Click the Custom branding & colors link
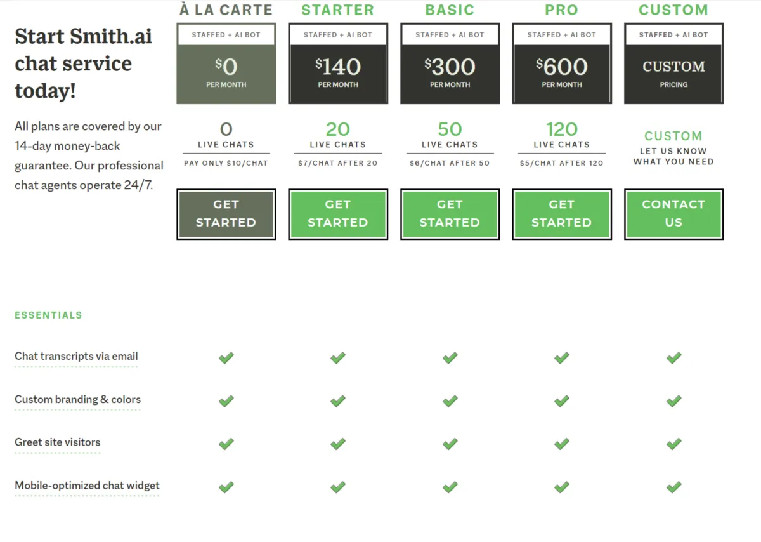 (x=77, y=400)
